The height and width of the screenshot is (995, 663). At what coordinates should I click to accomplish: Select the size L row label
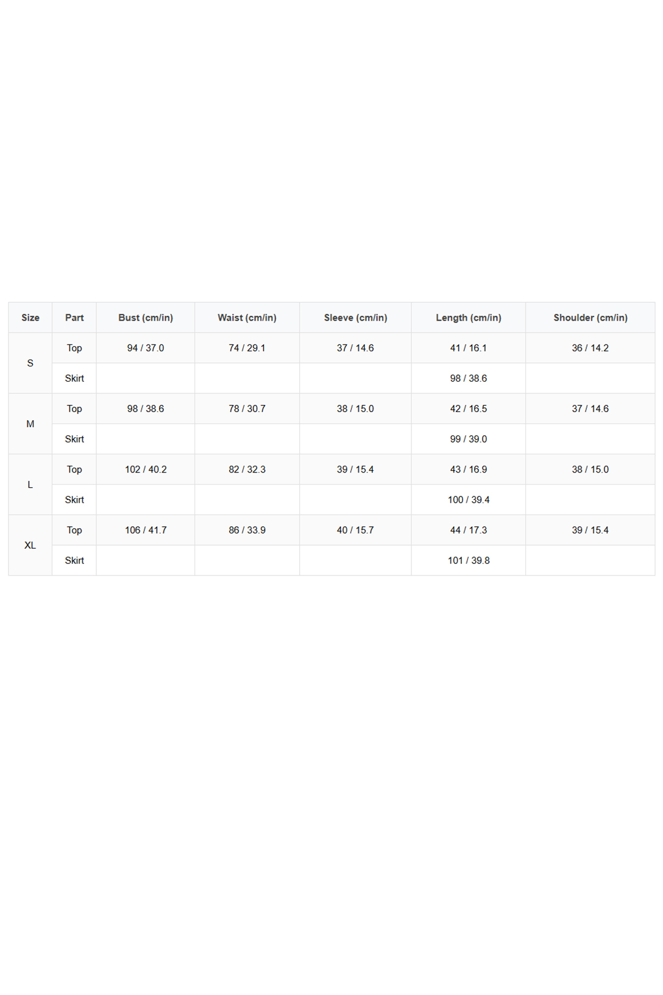[x=30, y=485]
